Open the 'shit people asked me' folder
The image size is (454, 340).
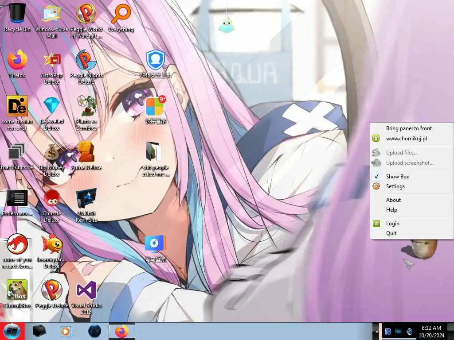coord(156,159)
